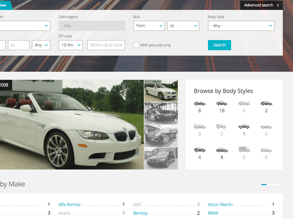Select the cargo van body style icon
Image resolution: width=293 pixels, height=219 pixels.
pyautogui.click(x=244, y=150)
